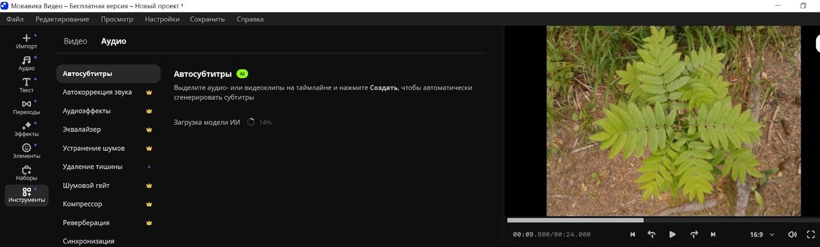Open the Эффекты panel
This screenshot has width=820, height=247.
click(26, 129)
